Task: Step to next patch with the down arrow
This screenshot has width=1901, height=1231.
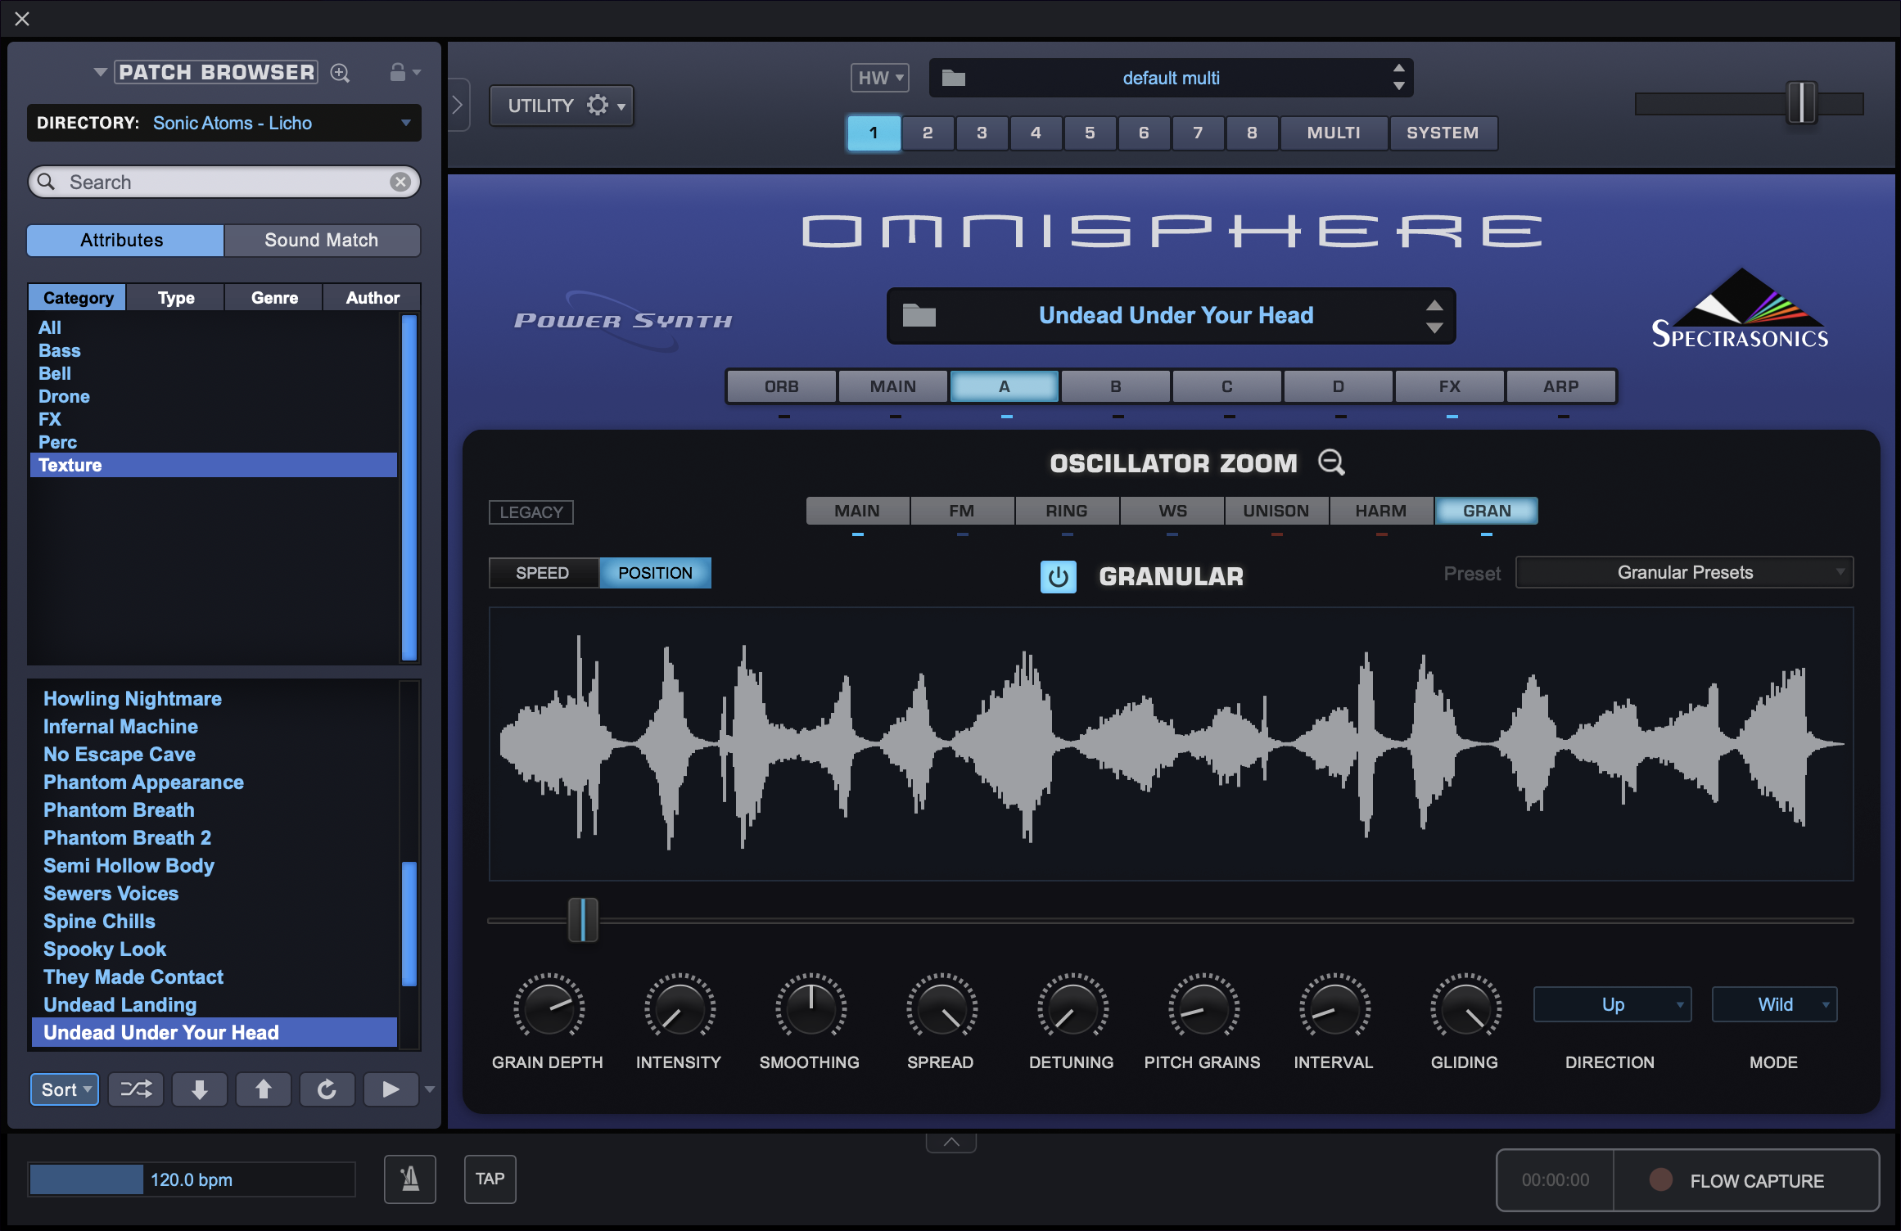Action: [x=199, y=1089]
